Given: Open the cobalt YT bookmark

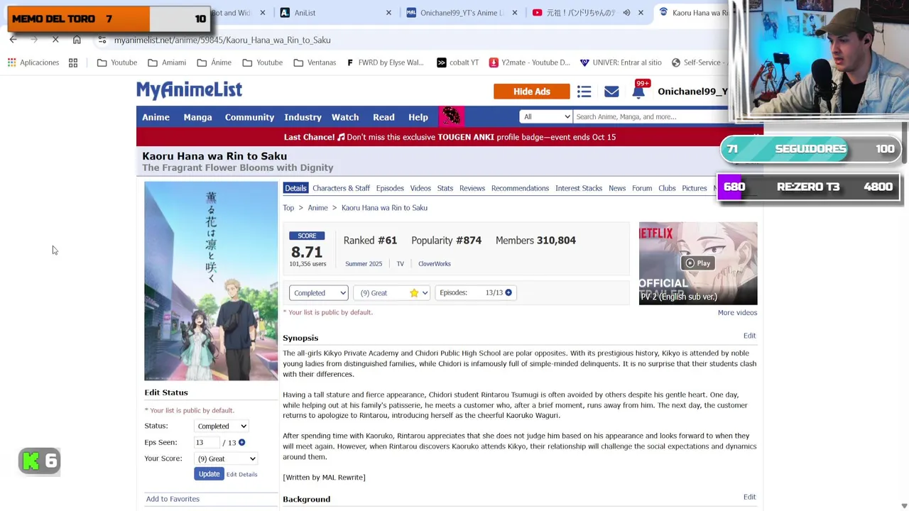Looking at the screenshot, I should [457, 62].
